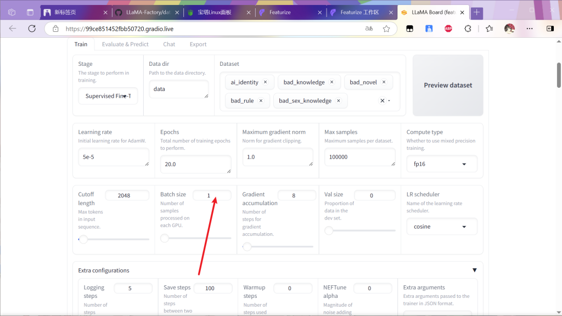Open the tab actions menu

[x=30, y=13]
